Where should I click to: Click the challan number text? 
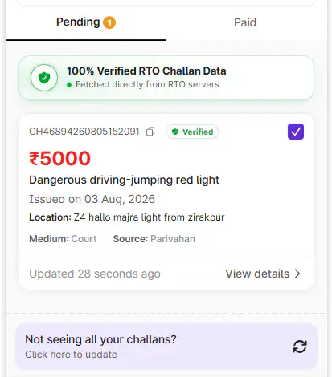[84, 132]
